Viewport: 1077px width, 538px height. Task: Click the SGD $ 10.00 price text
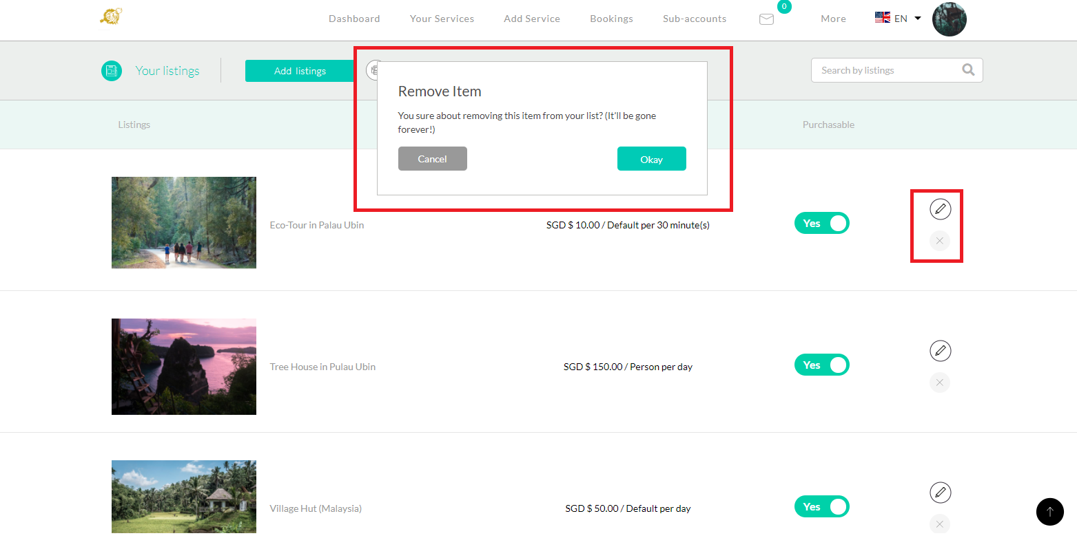[628, 225]
